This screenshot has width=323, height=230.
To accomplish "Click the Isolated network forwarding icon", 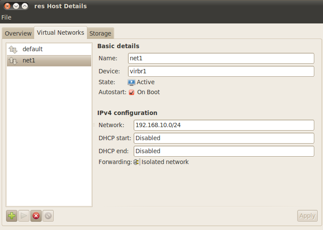I will 136,162.
